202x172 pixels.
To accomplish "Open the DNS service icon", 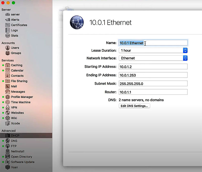I will pos(8,141).
